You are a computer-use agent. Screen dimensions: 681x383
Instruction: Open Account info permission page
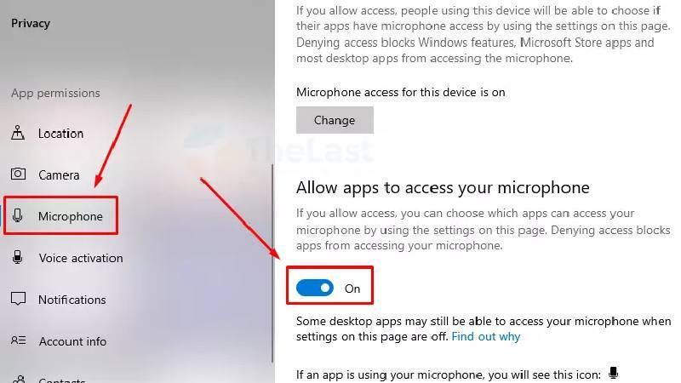pos(72,341)
